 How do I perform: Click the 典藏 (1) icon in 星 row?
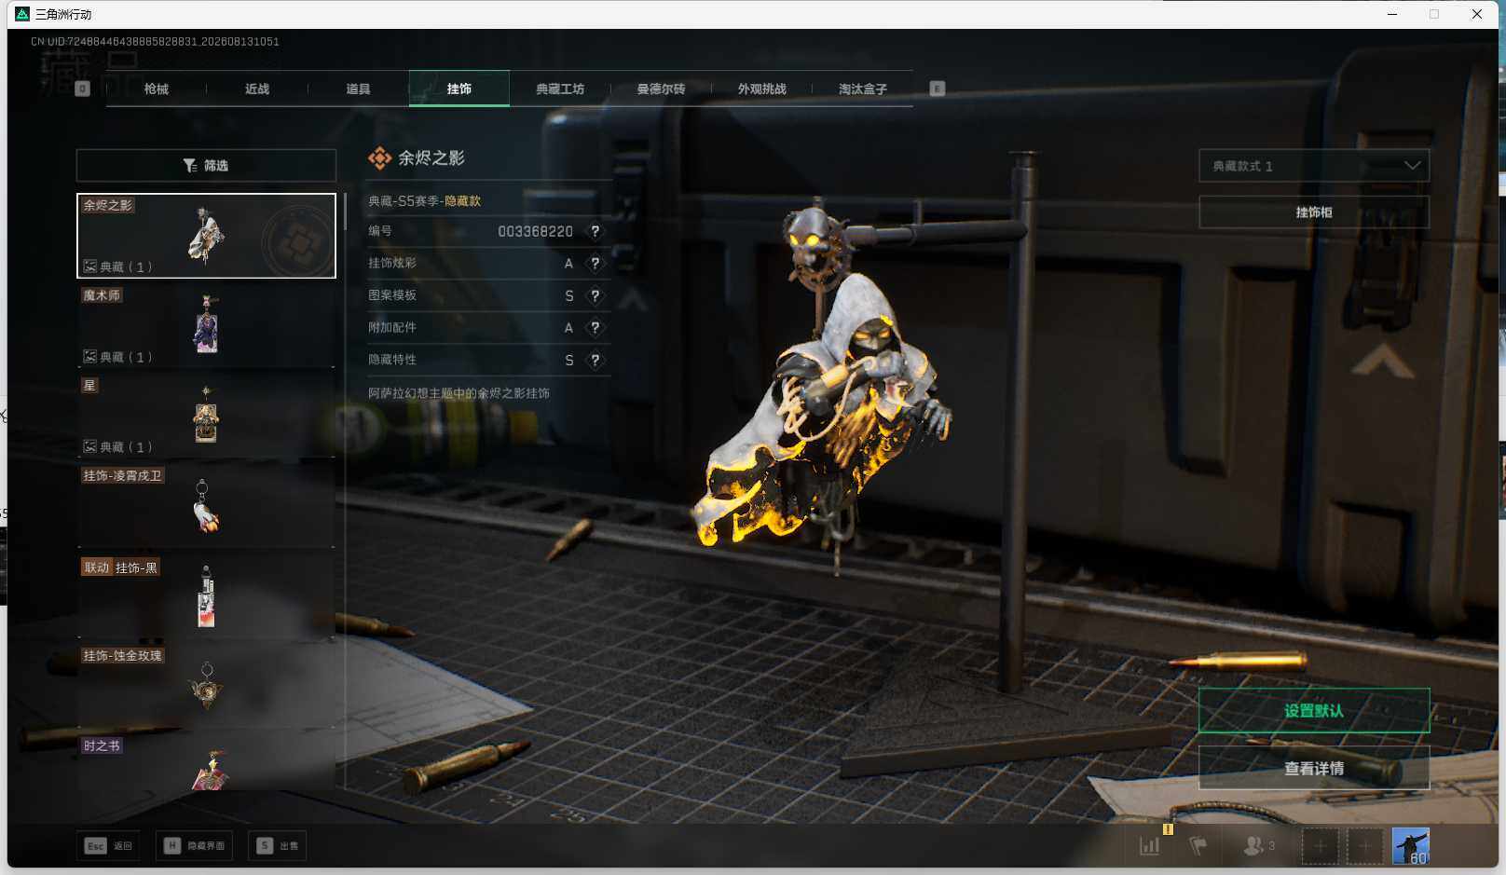(90, 447)
